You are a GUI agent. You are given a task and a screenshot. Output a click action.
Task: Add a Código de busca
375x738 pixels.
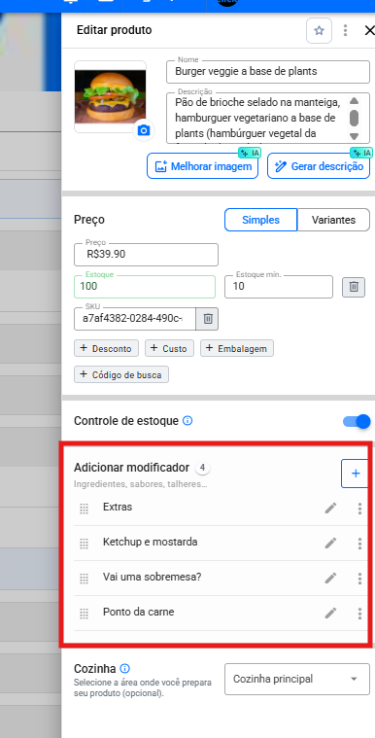pyautogui.click(x=121, y=374)
